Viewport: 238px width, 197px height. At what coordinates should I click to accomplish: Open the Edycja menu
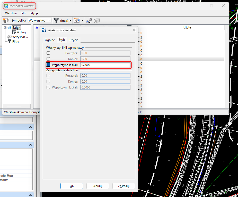[x=34, y=13]
